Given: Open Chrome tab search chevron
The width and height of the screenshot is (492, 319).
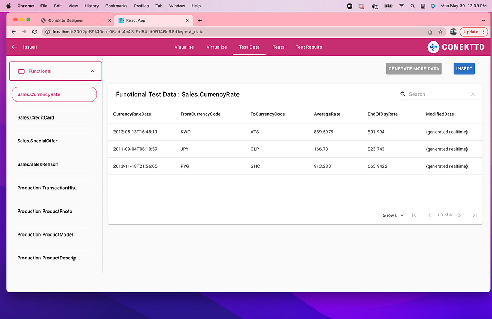Looking at the screenshot, I should 483,20.
